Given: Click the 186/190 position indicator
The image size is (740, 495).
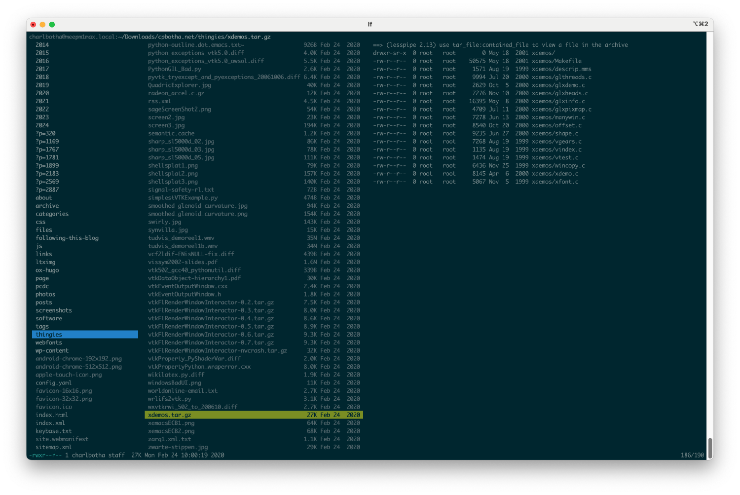Looking at the screenshot, I should pos(692,455).
